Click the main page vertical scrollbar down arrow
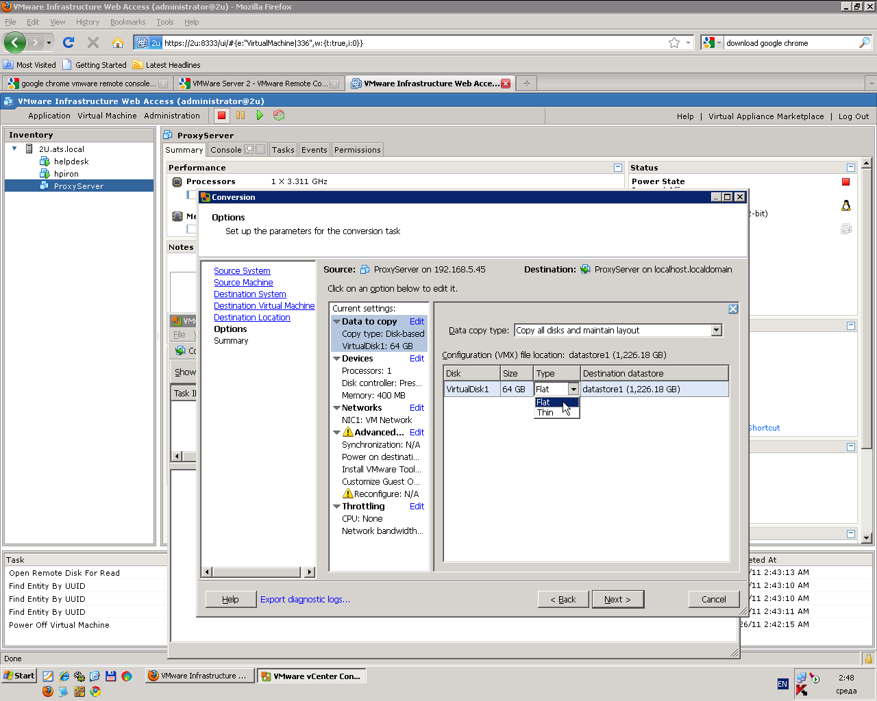The width and height of the screenshot is (877, 701). (x=867, y=538)
